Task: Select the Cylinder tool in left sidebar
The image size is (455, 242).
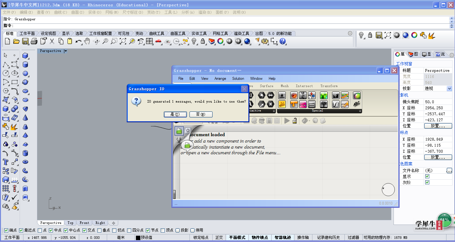Action: (25, 65)
